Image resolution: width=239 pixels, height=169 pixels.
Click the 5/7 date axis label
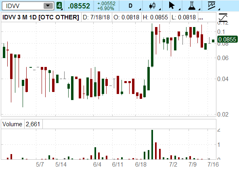pyautogui.click(x=40, y=165)
